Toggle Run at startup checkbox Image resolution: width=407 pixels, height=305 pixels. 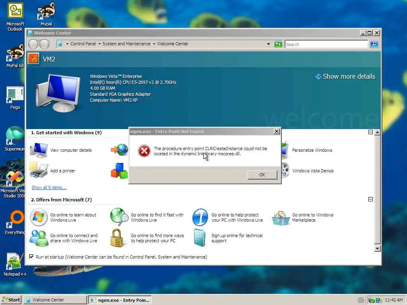pyautogui.click(x=31, y=257)
